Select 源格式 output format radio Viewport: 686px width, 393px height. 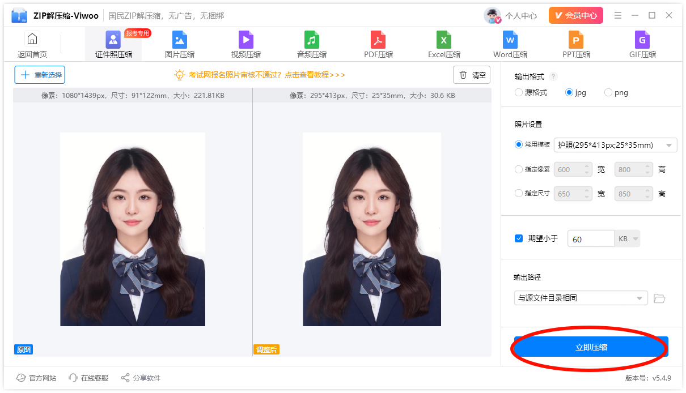(519, 92)
